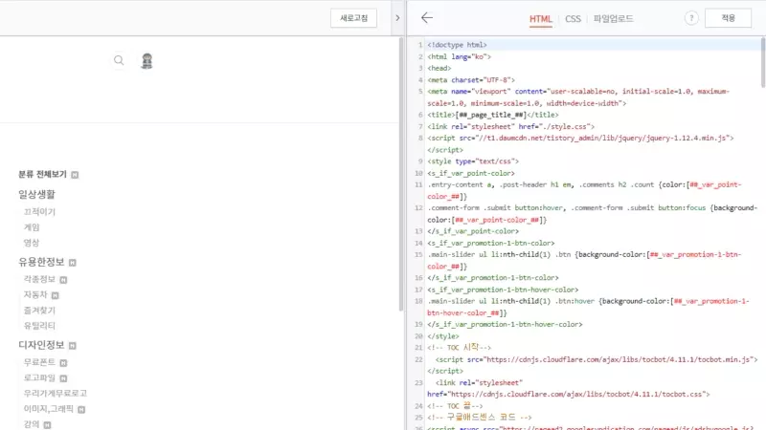This screenshot has height=430, width=766.
Task: Click the N badge beside 유용한정보
Action: point(73,263)
